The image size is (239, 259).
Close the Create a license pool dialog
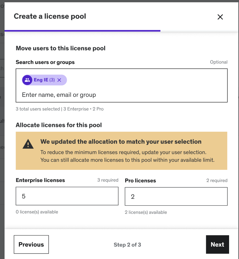(220, 17)
